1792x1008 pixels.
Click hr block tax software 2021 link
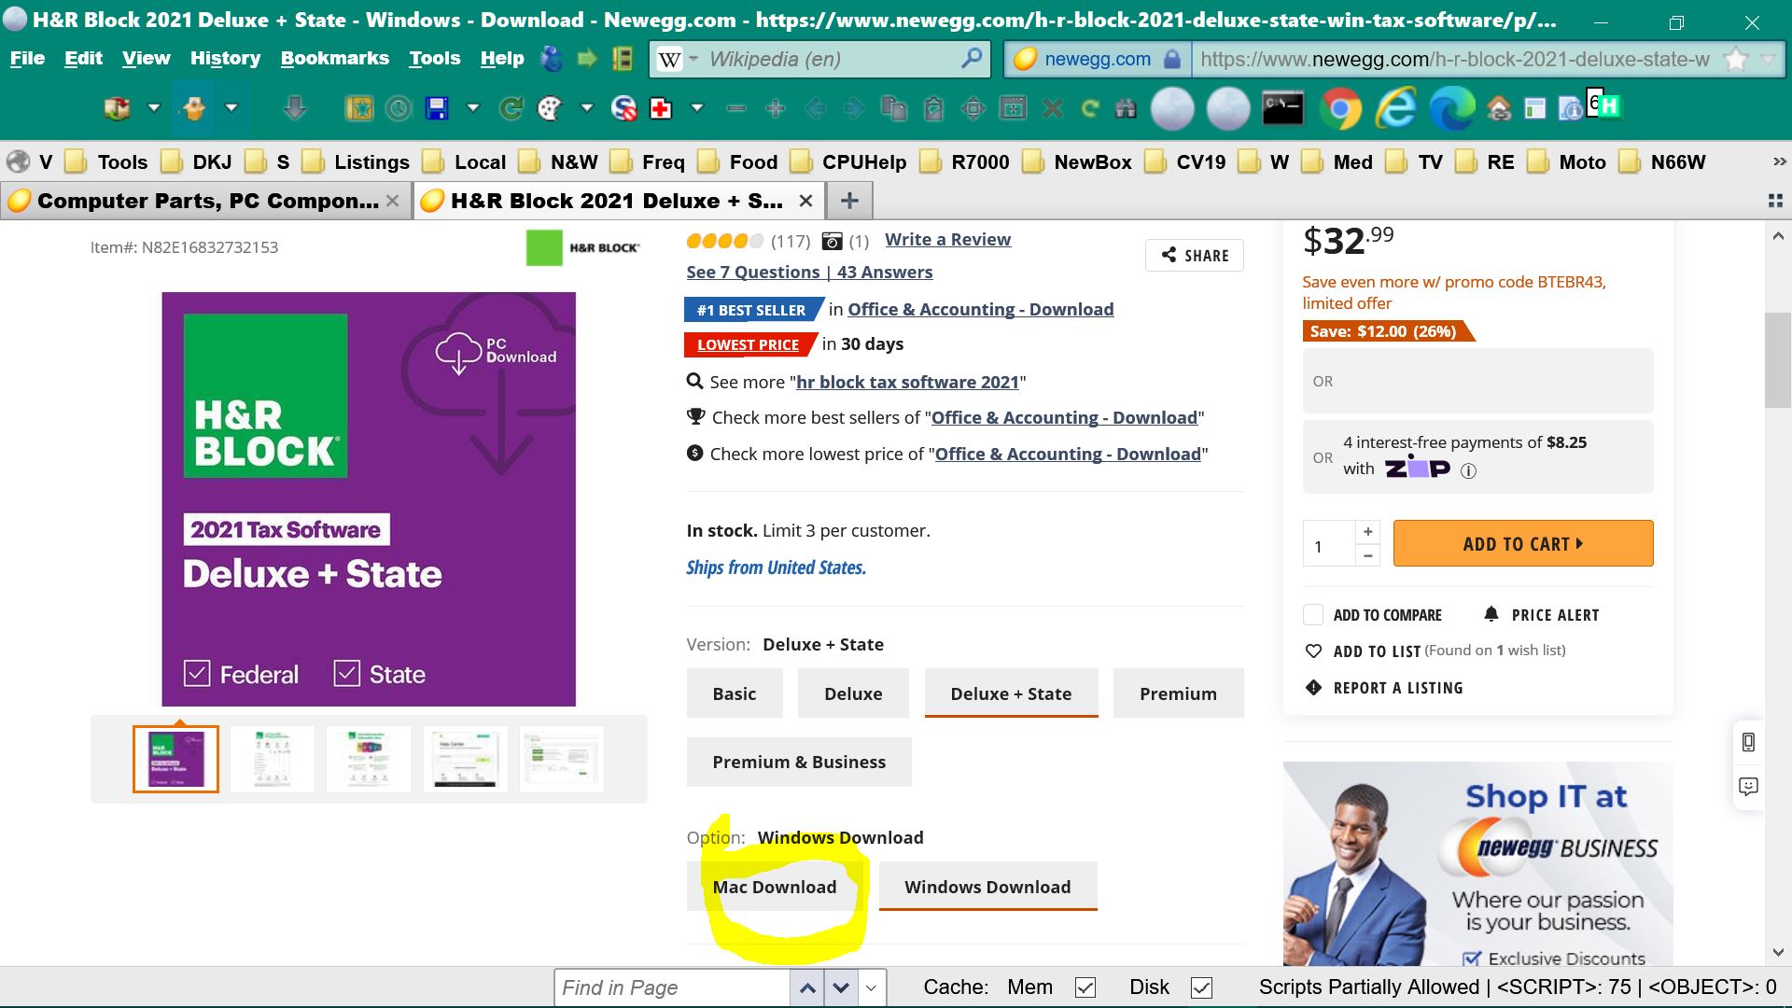(907, 382)
